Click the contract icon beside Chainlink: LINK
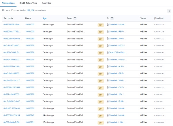 click(108, 122)
